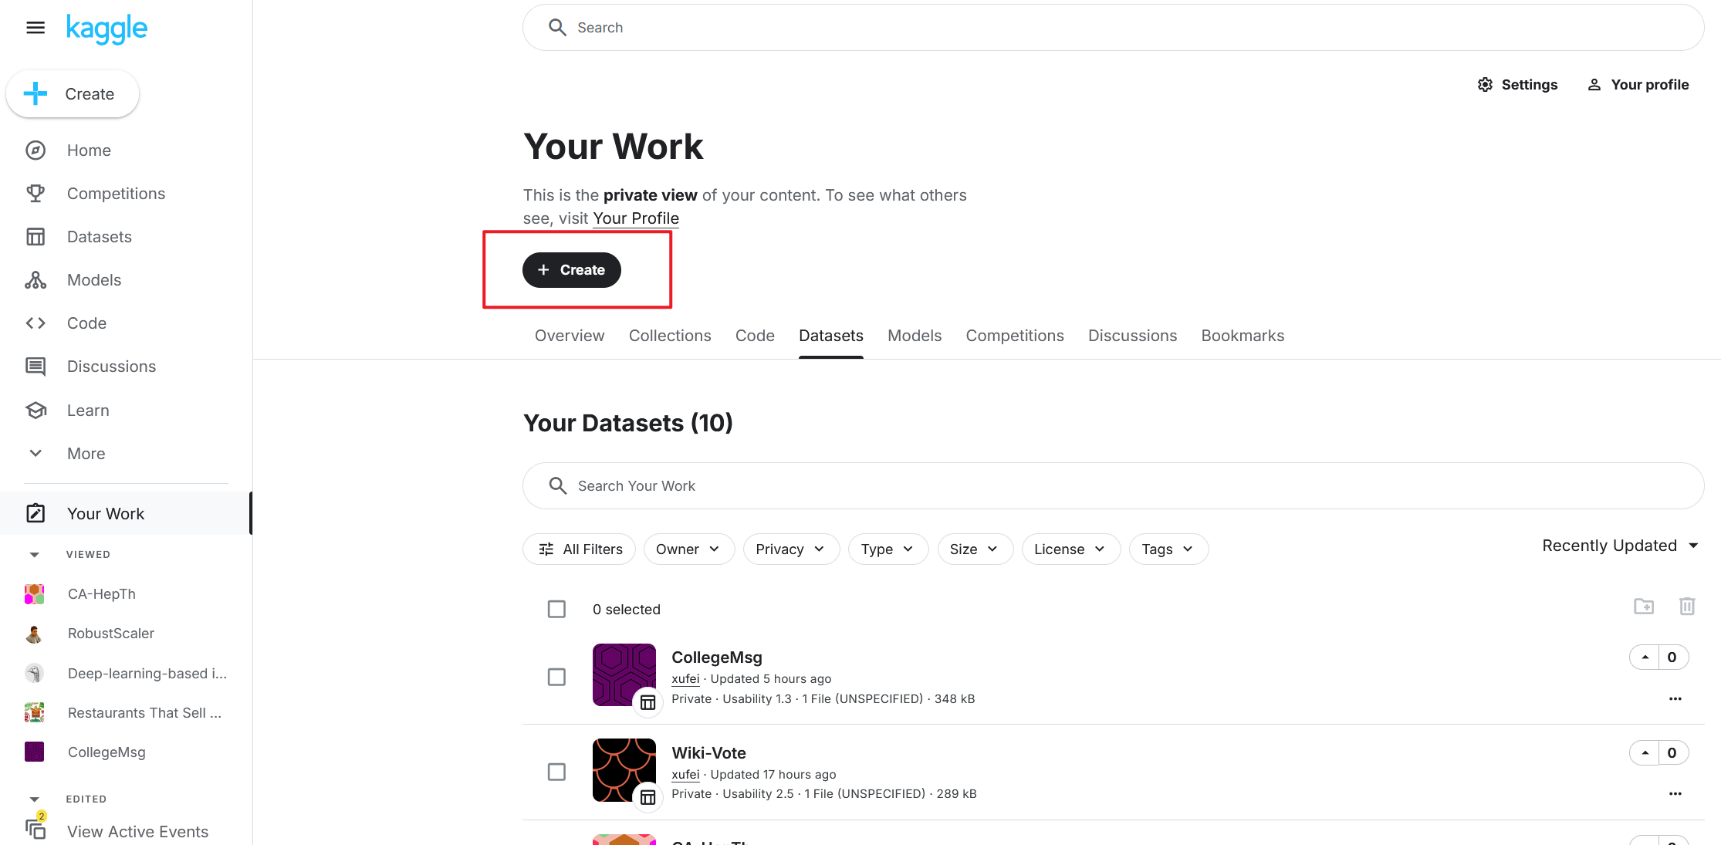1721x845 pixels.
Task: Open Wiki-Vote three-dot options menu
Action: (x=1675, y=794)
